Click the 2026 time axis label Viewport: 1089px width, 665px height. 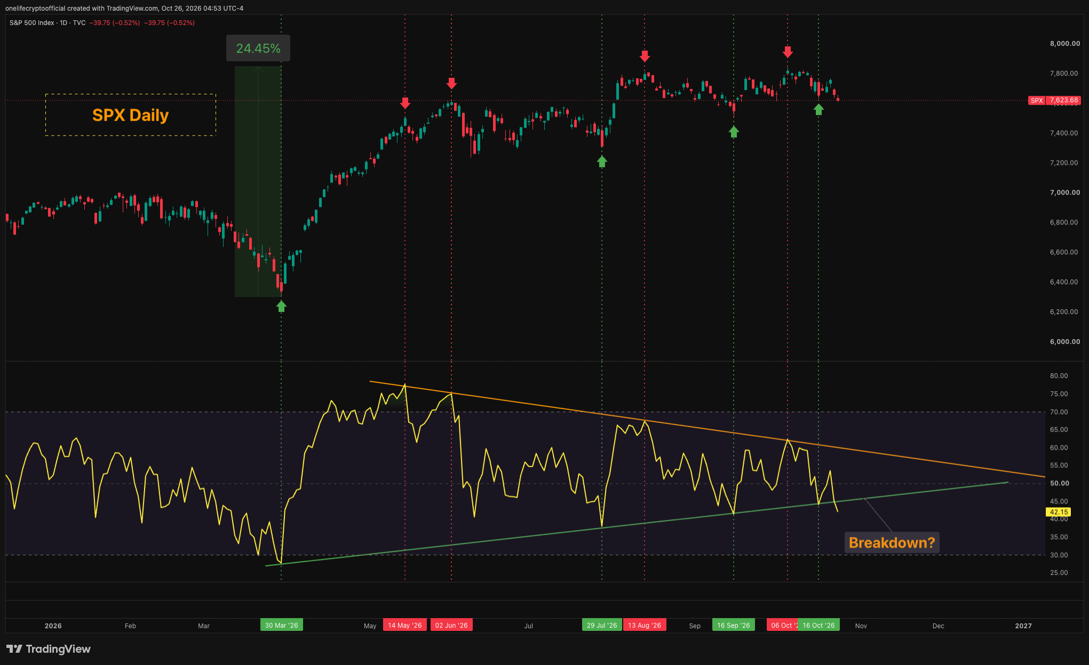pyautogui.click(x=53, y=626)
